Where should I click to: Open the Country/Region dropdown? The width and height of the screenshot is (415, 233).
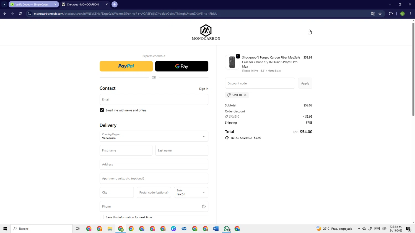154,136
